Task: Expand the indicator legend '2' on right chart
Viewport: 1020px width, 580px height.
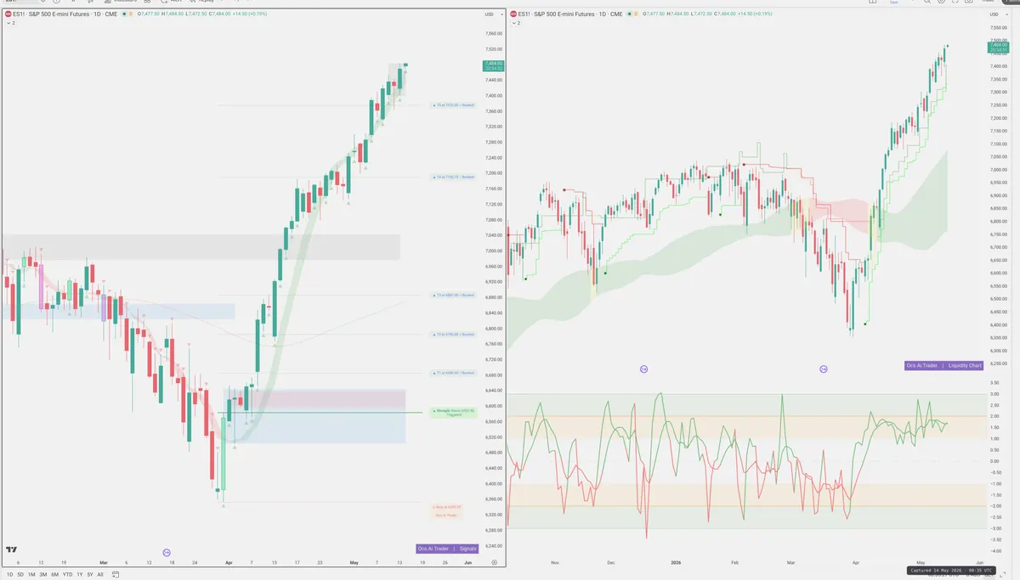Action: [x=515, y=23]
